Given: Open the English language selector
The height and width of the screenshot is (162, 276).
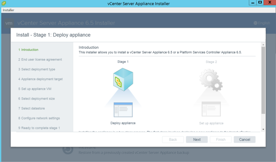Looking at the screenshot, I should (262, 23).
